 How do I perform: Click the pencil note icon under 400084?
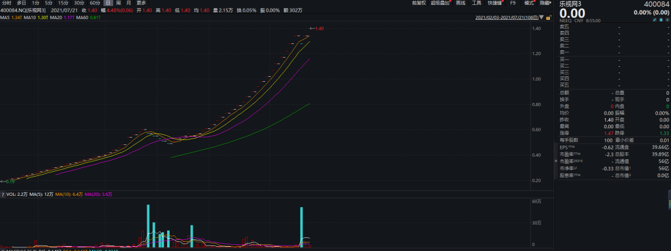tap(655, 20)
